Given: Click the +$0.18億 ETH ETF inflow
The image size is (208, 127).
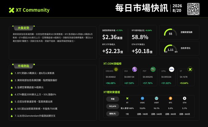Looking at the screenshot, I should tap(142, 51).
